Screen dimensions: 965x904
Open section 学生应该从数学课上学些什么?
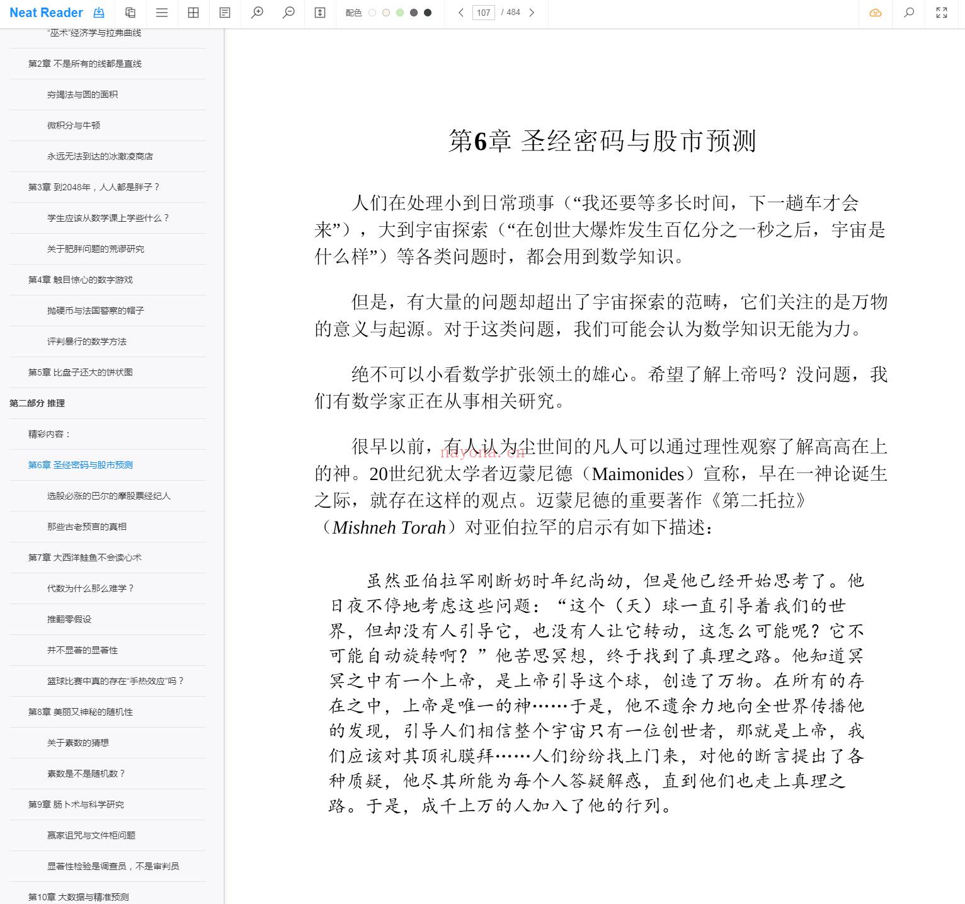pyautogui.click(x=108, y=218)
